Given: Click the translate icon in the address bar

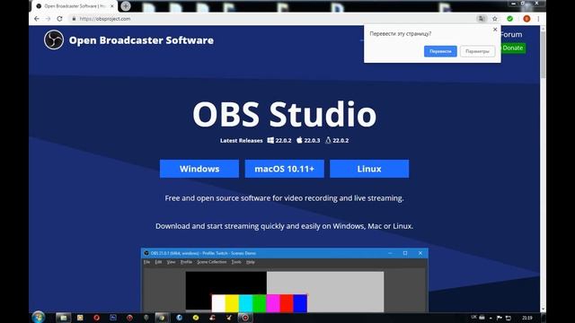Looking at the screenshot, I should 482,19.
